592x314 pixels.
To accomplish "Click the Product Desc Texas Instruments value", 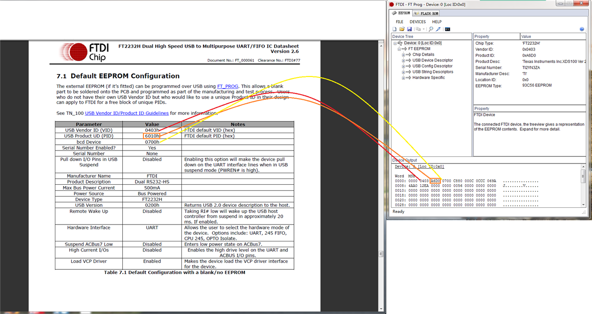I will [554, 62].
